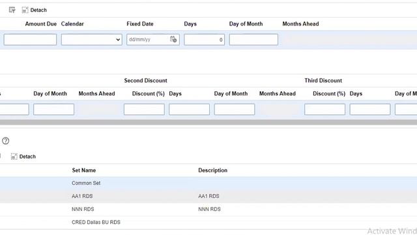417x235 pixels.
Task: Click the Third Discount Days input field
Action: tap(370, 109)
